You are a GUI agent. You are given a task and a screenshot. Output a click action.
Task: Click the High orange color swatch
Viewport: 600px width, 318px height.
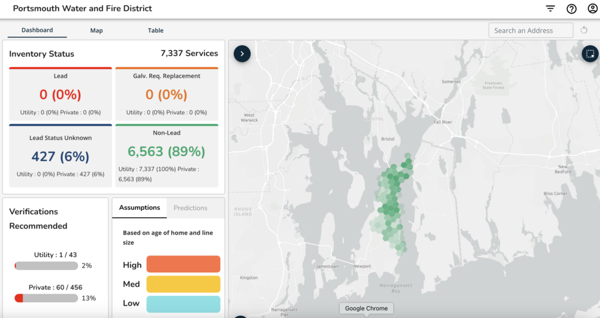pos(183,264)
